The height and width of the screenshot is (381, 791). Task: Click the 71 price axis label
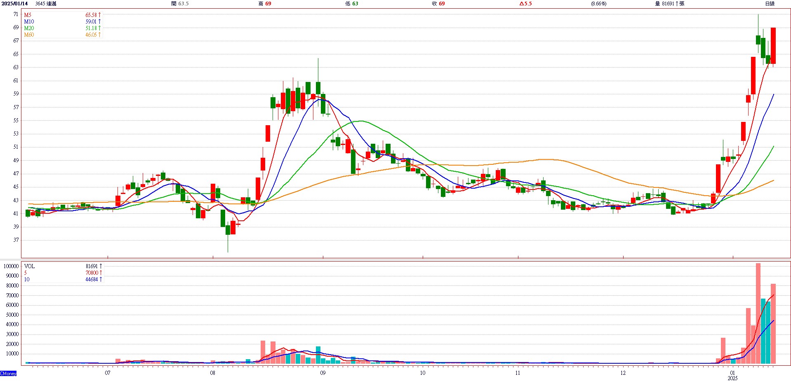pyautogui.click(x=16, y=14)
